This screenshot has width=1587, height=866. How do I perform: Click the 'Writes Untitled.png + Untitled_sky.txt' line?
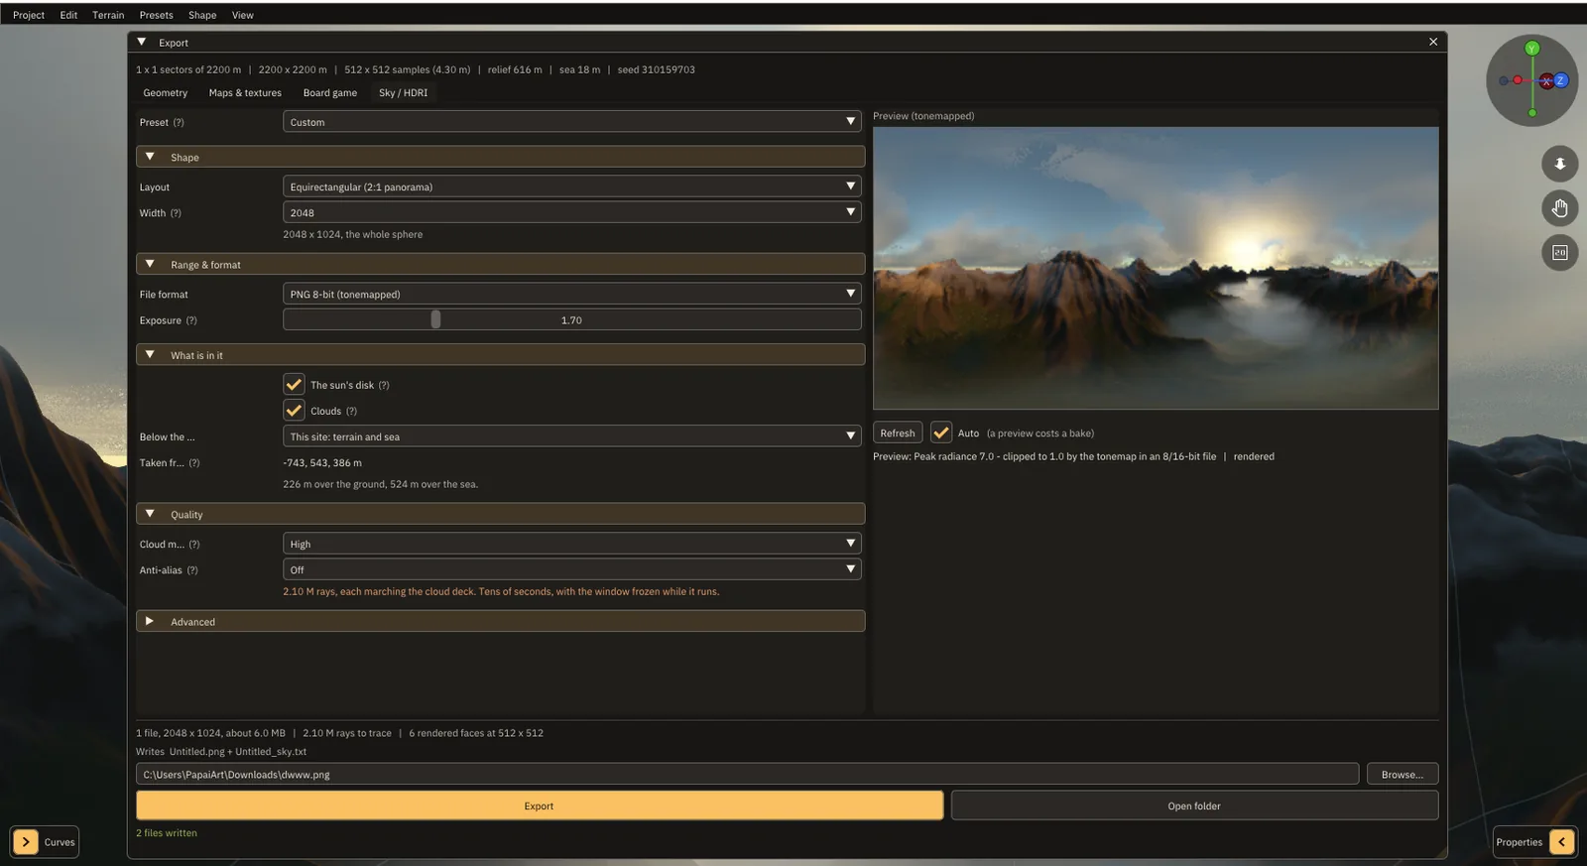(221, 752)
